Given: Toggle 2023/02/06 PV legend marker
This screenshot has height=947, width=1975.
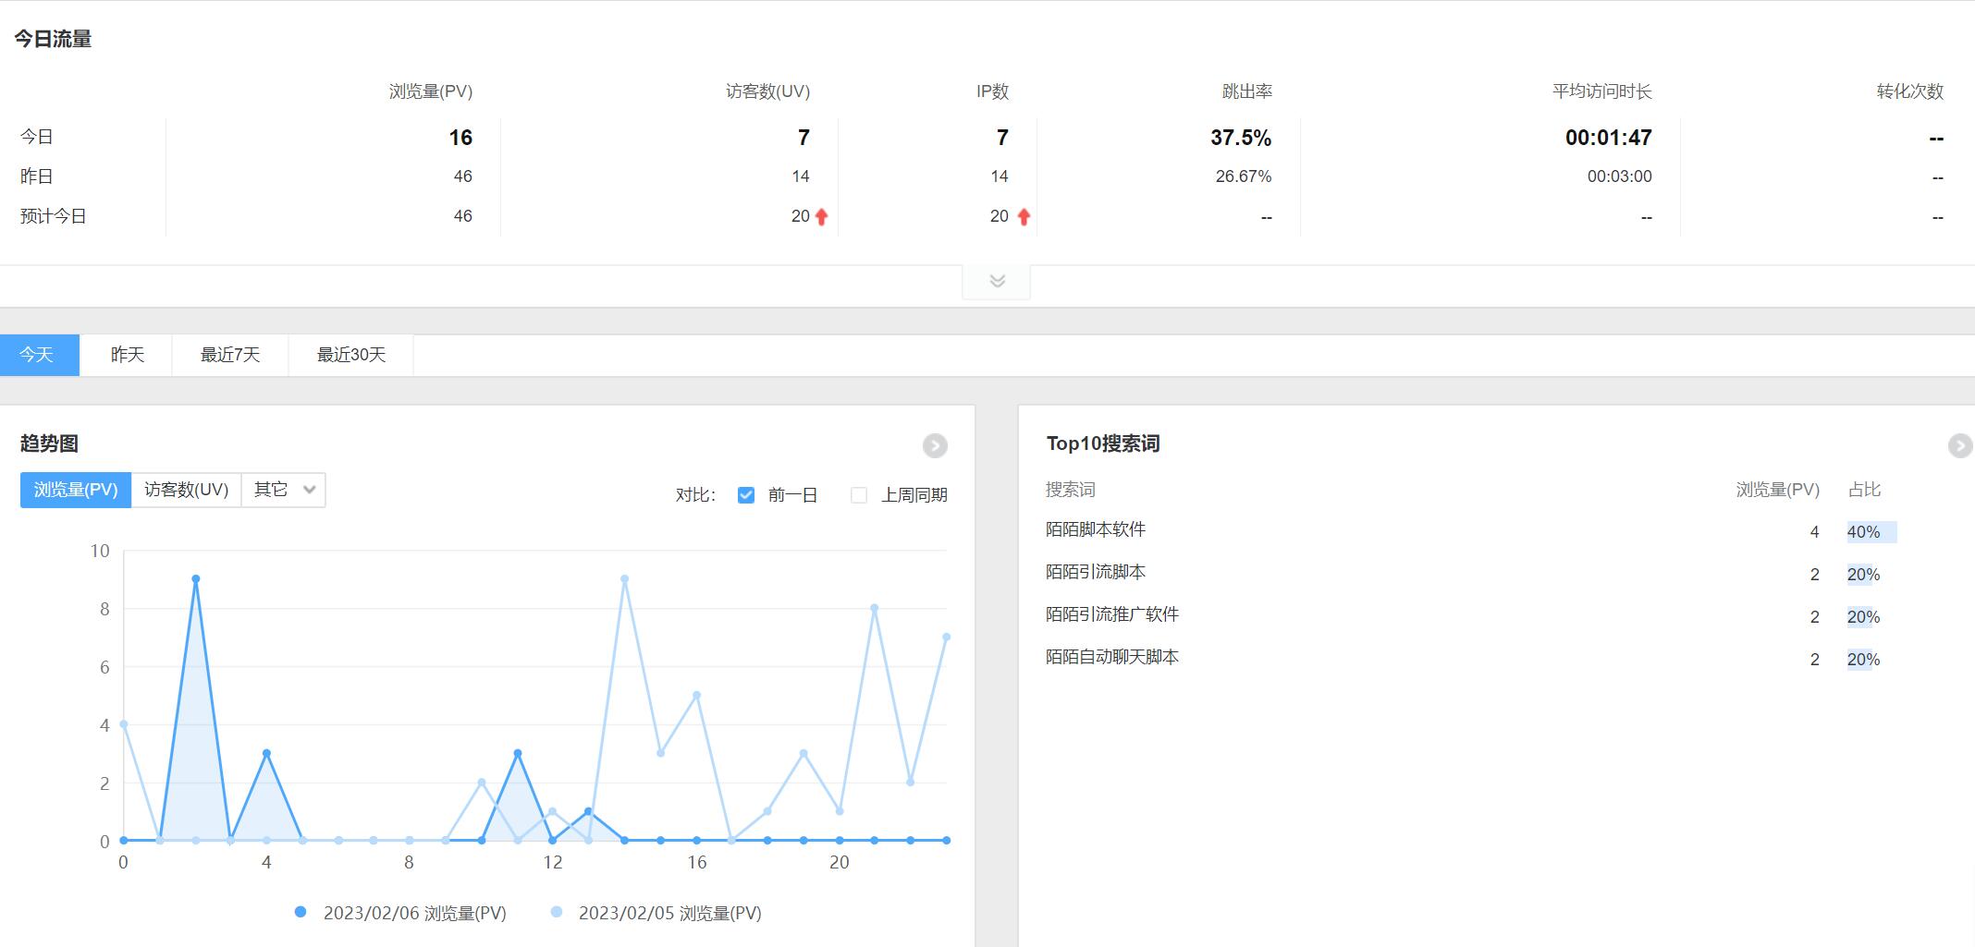Looking at the screenshot, I should pos(301,912).
